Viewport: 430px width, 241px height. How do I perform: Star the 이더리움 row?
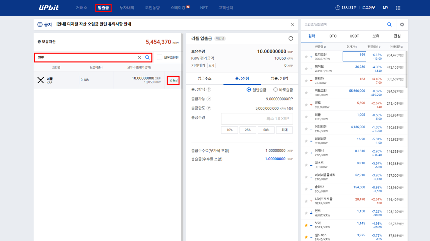306,129
